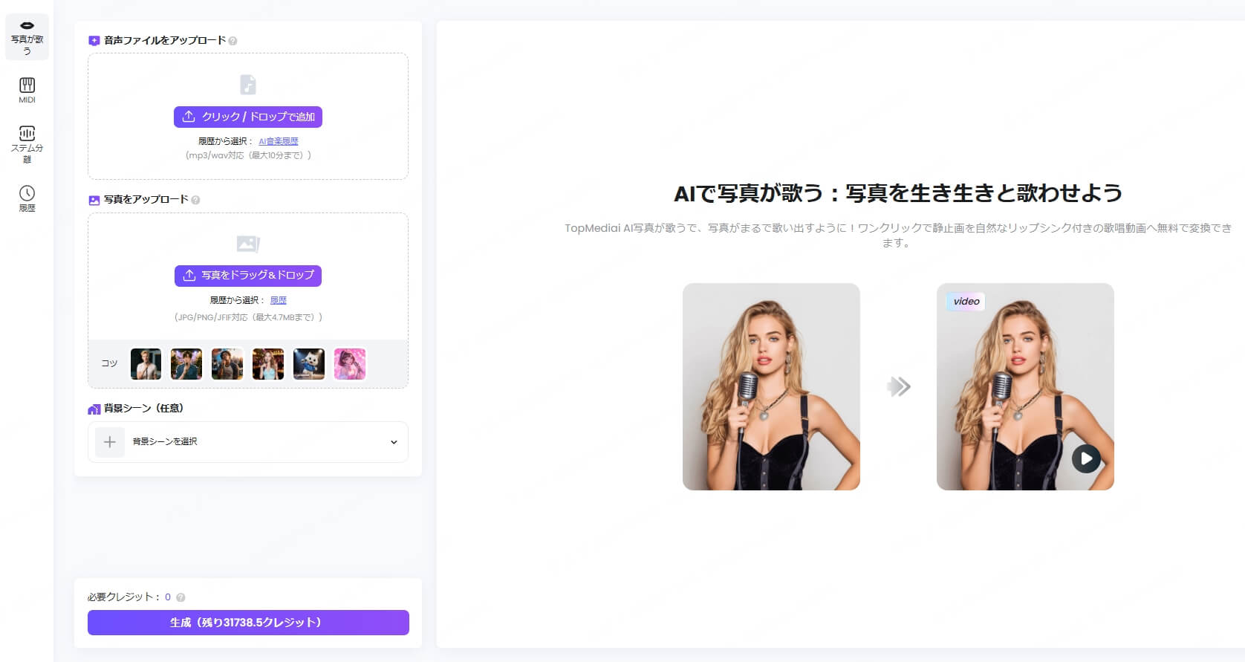Screen dimensions: 1245x662
Task: Select the blond man in white shirt sample
Action: (x=146, y=364)
